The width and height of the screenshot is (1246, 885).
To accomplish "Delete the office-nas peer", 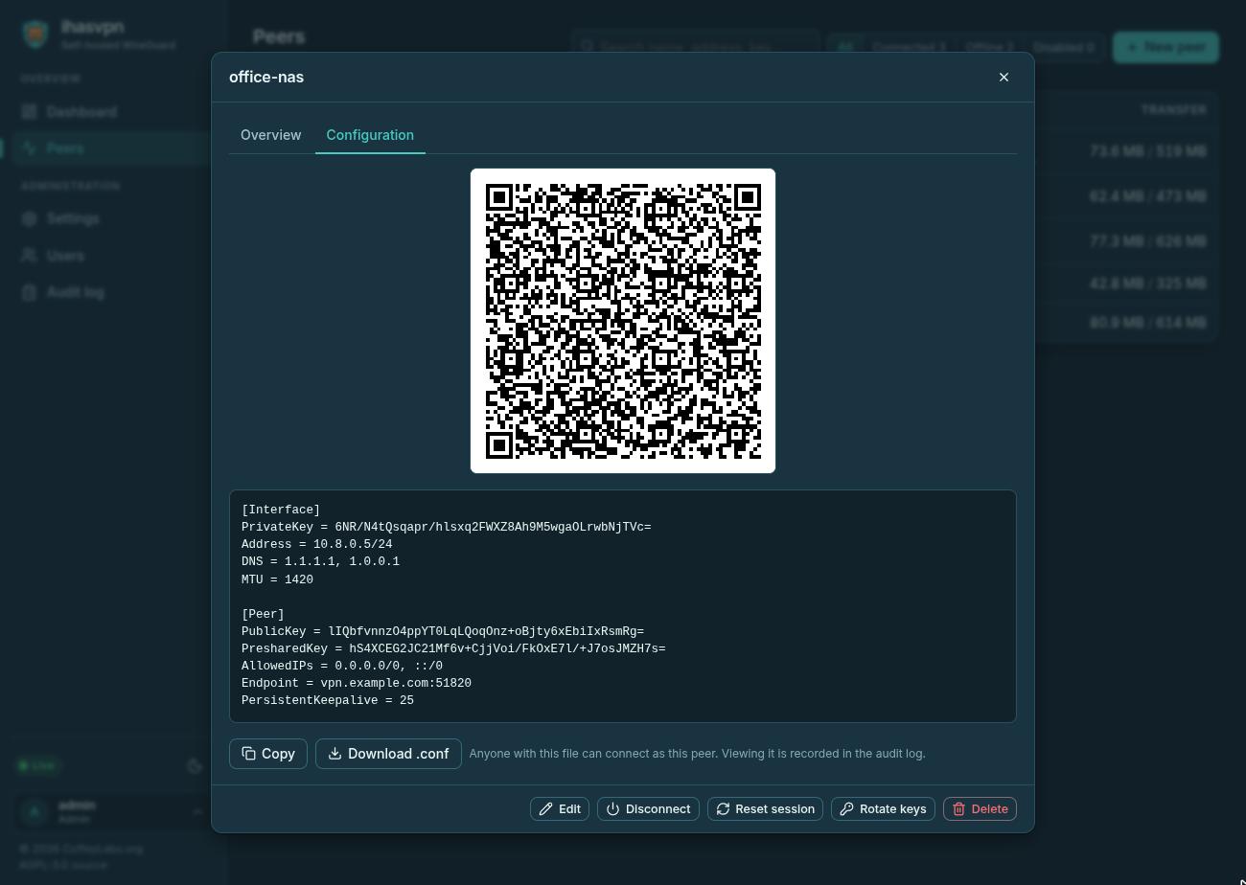I will (980, 809).
